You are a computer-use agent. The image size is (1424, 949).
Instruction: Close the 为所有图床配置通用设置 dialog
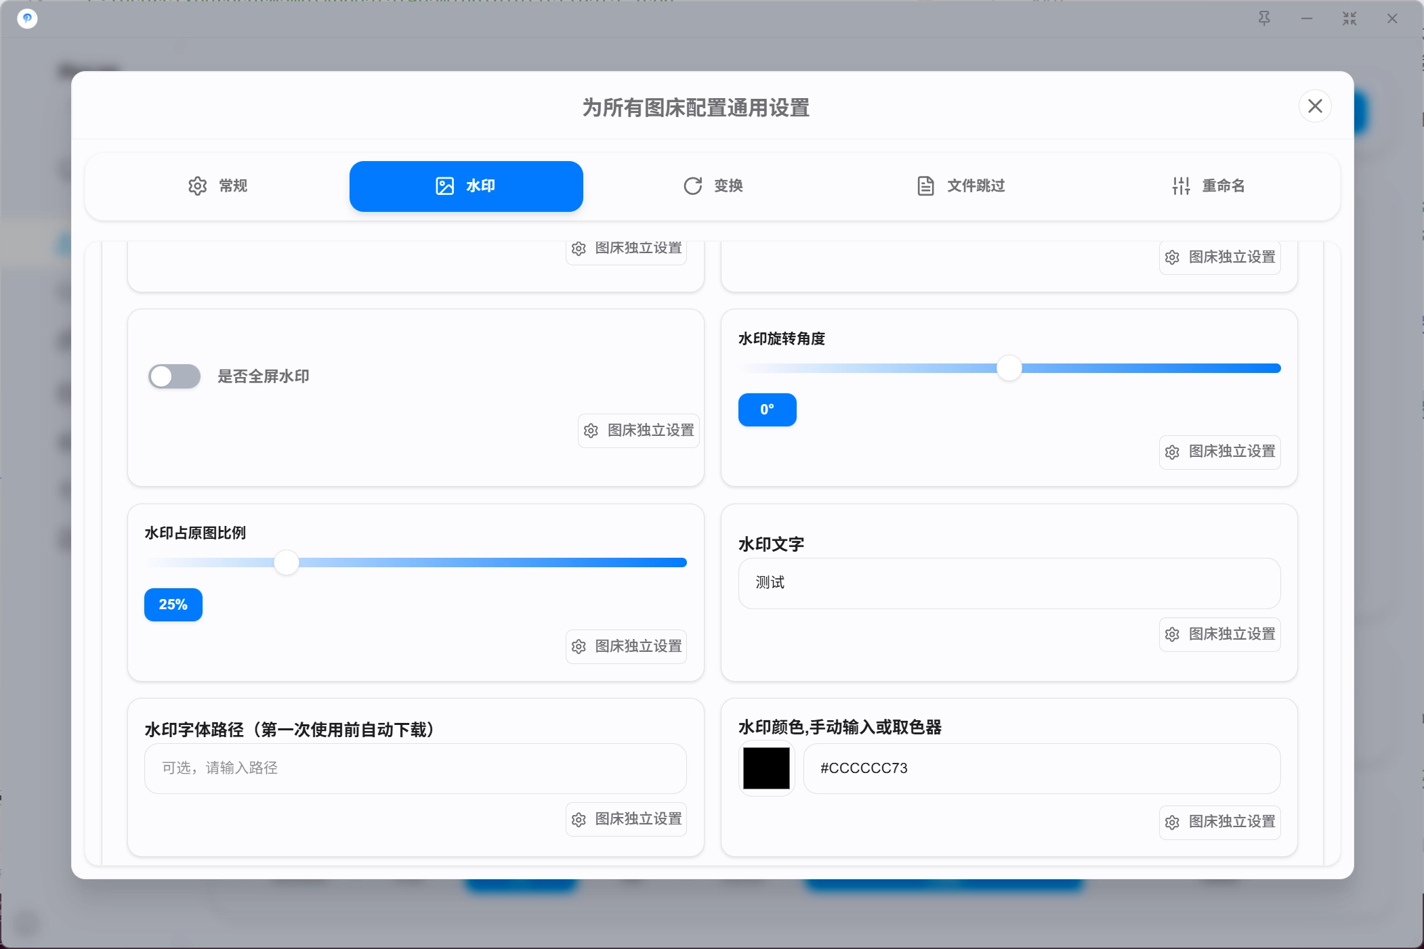1315,106
